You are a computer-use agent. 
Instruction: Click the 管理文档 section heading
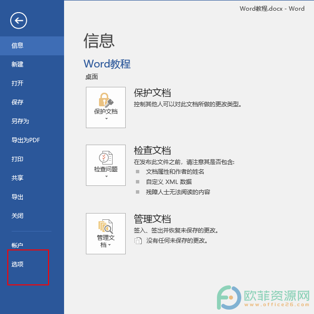click(152, 219)
